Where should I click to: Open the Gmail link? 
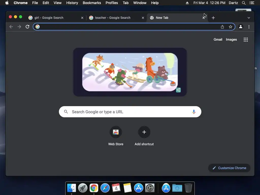pyautogui.click(x=218, y=39)
